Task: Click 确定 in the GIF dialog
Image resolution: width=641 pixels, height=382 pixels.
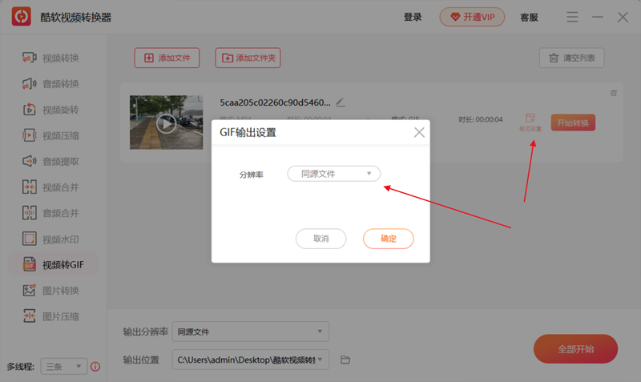Action: point(389,239)
